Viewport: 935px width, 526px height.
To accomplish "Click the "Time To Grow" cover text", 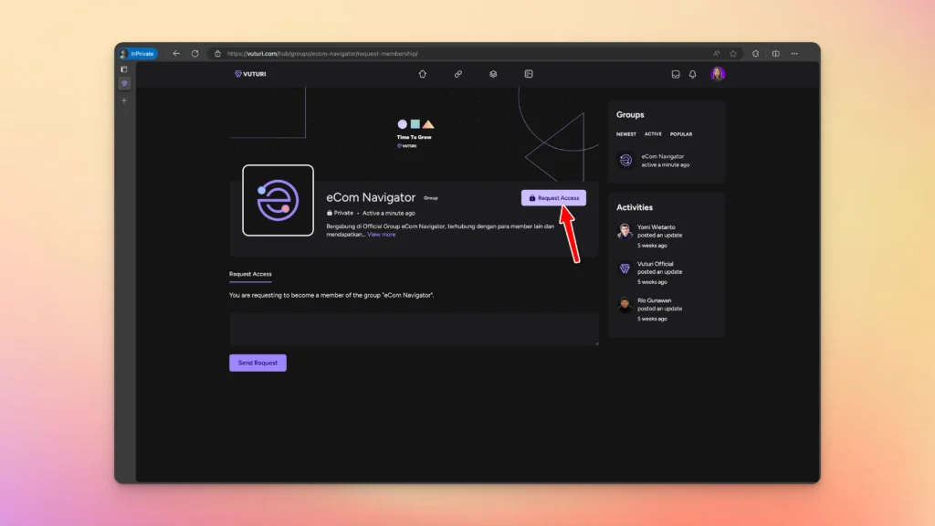I will (x=414, y=137).
